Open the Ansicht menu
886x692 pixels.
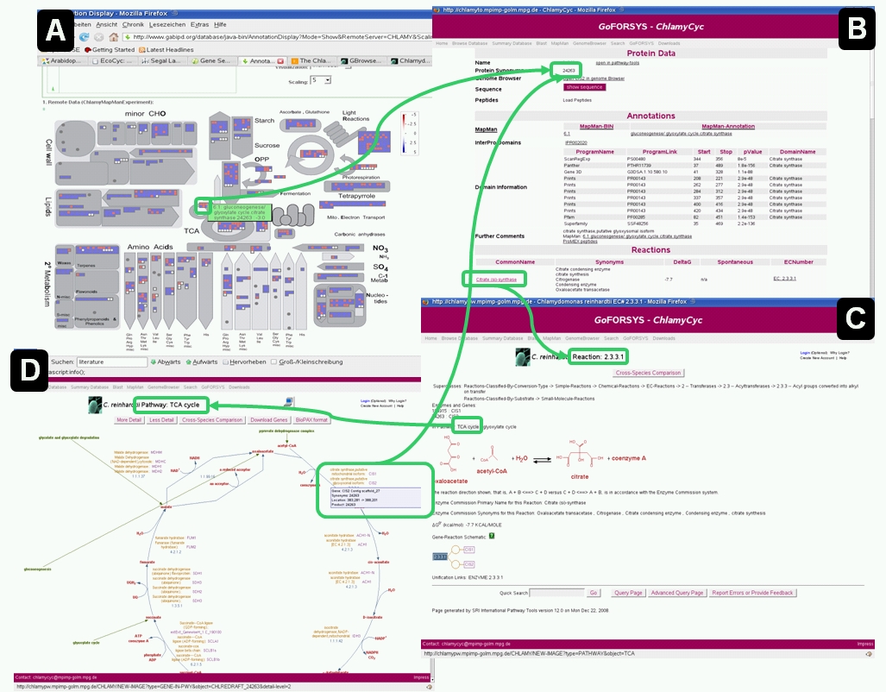pos(107,24)
